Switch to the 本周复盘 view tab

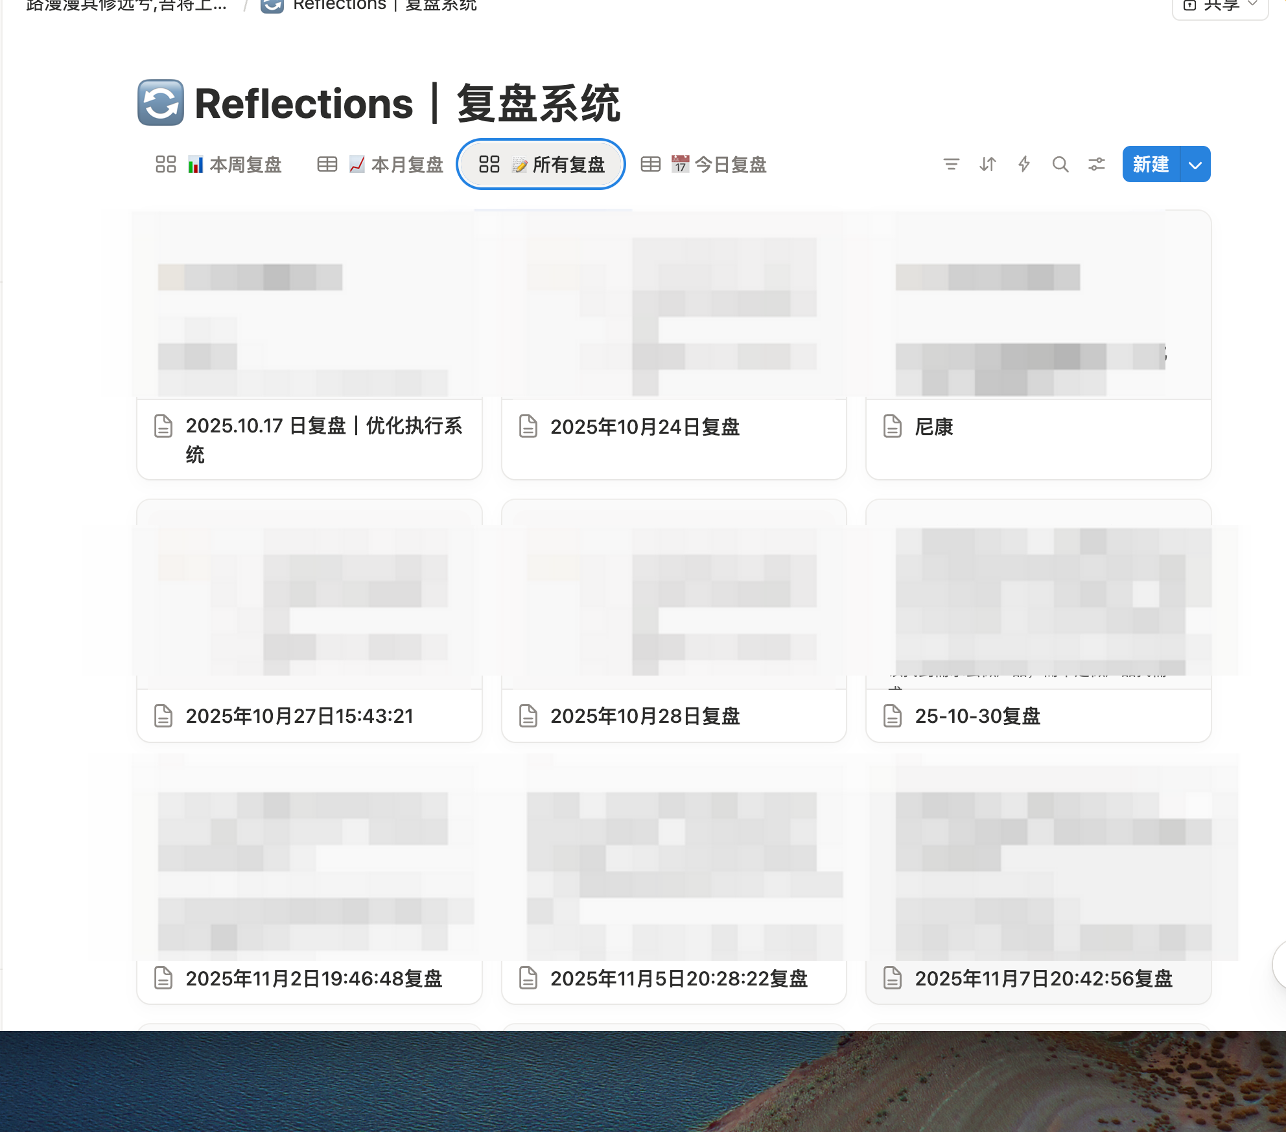pyautogui.click(x=246, y=165)
